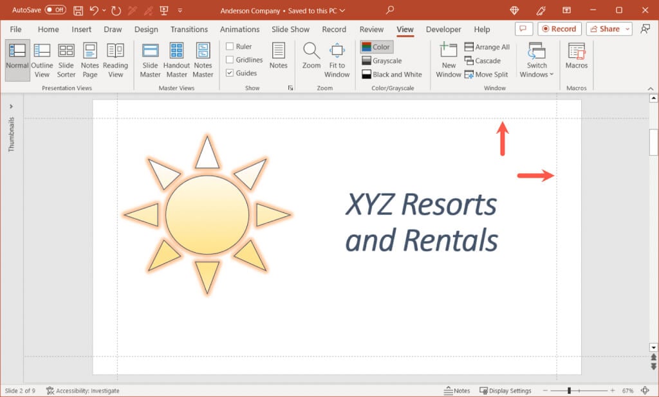The height and width of the screenshot is (397, 659).
Task: Click the Record button
Action: [559, 29]
